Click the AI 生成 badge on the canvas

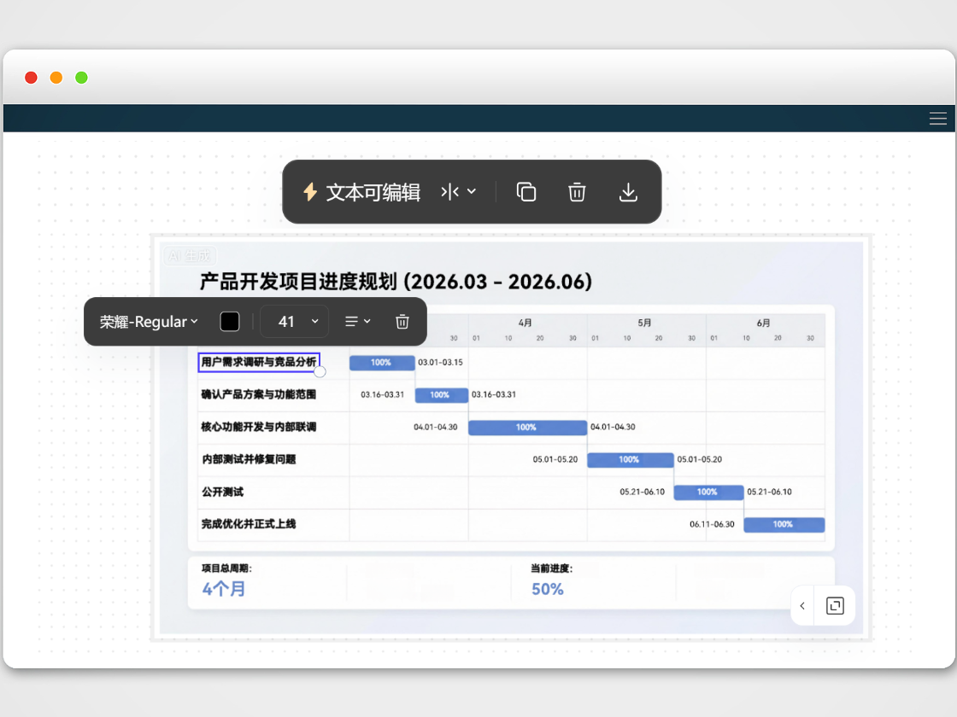190,256
